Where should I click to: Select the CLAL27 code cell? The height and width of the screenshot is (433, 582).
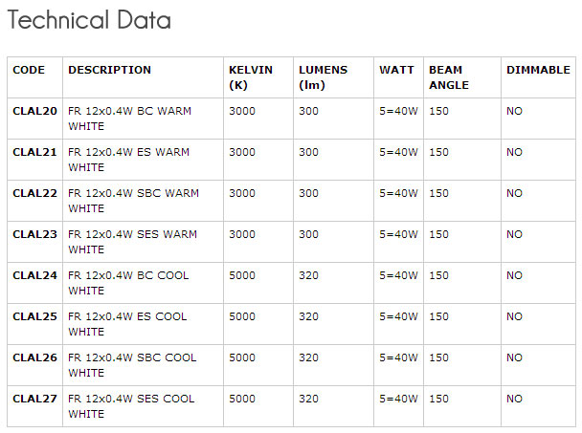click(x=34, y=399)
